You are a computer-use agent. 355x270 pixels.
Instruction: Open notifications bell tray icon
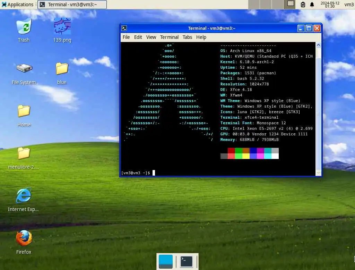click(x=312, y=4)
